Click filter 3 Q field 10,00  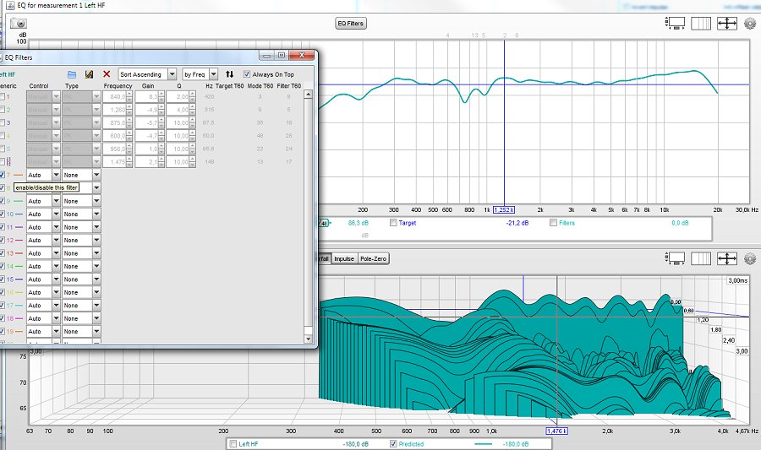click(x=178, y=123)
